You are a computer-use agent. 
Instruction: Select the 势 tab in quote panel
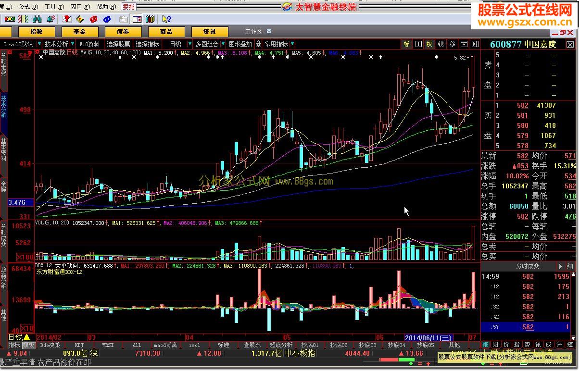pos(527,345)
